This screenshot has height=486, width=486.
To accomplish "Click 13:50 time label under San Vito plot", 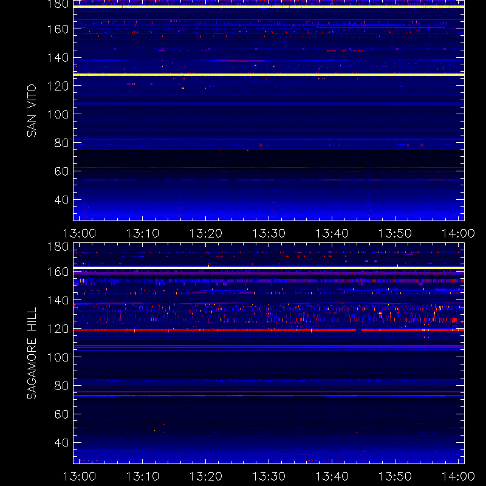I will click(395, 233).
